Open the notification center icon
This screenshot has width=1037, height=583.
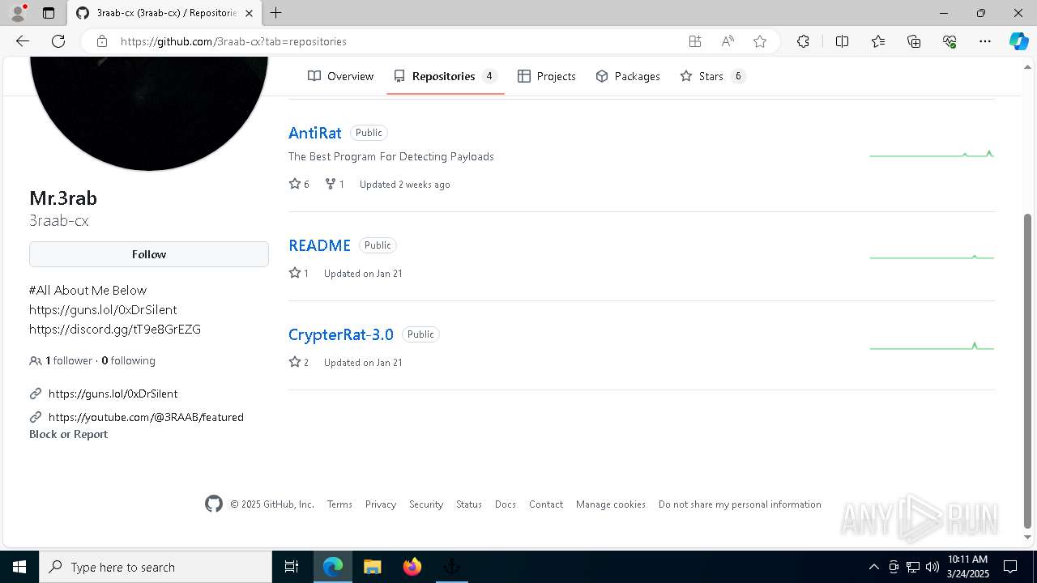pos(1010,567)
